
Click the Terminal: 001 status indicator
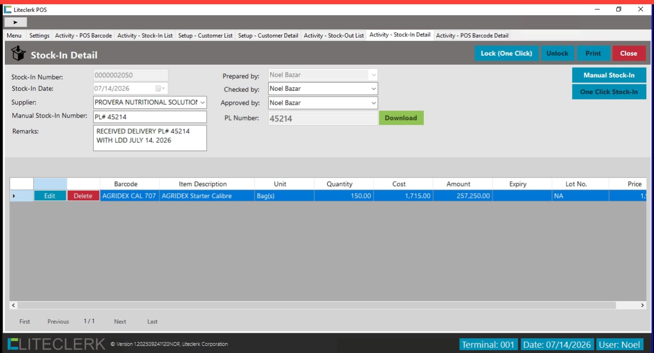pyautogui.click(x=488, y=344)
